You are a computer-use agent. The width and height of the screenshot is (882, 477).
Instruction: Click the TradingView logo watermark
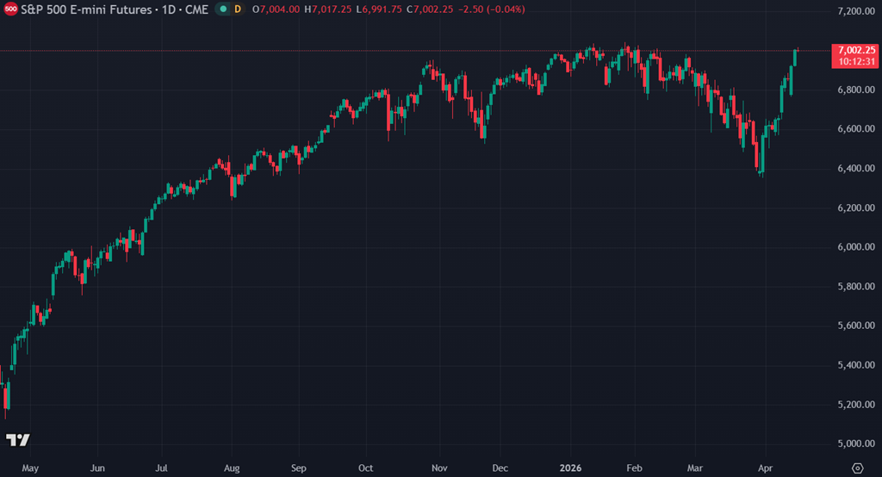click(17, 440)
